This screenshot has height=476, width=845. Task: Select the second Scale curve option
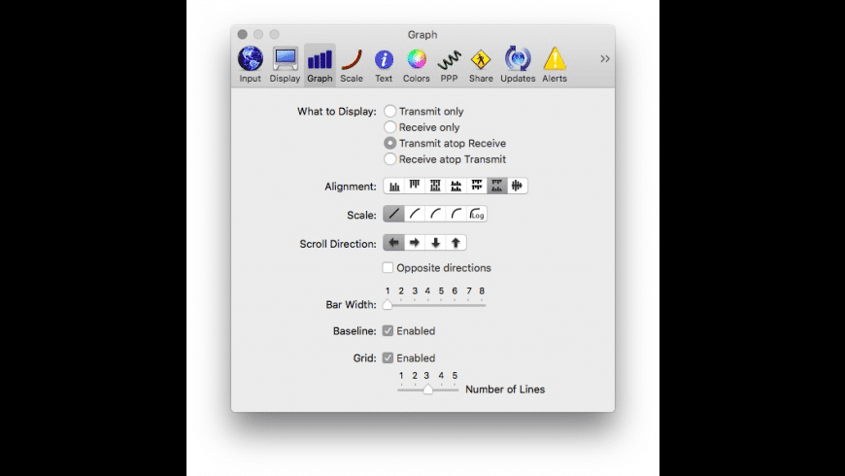415,214
